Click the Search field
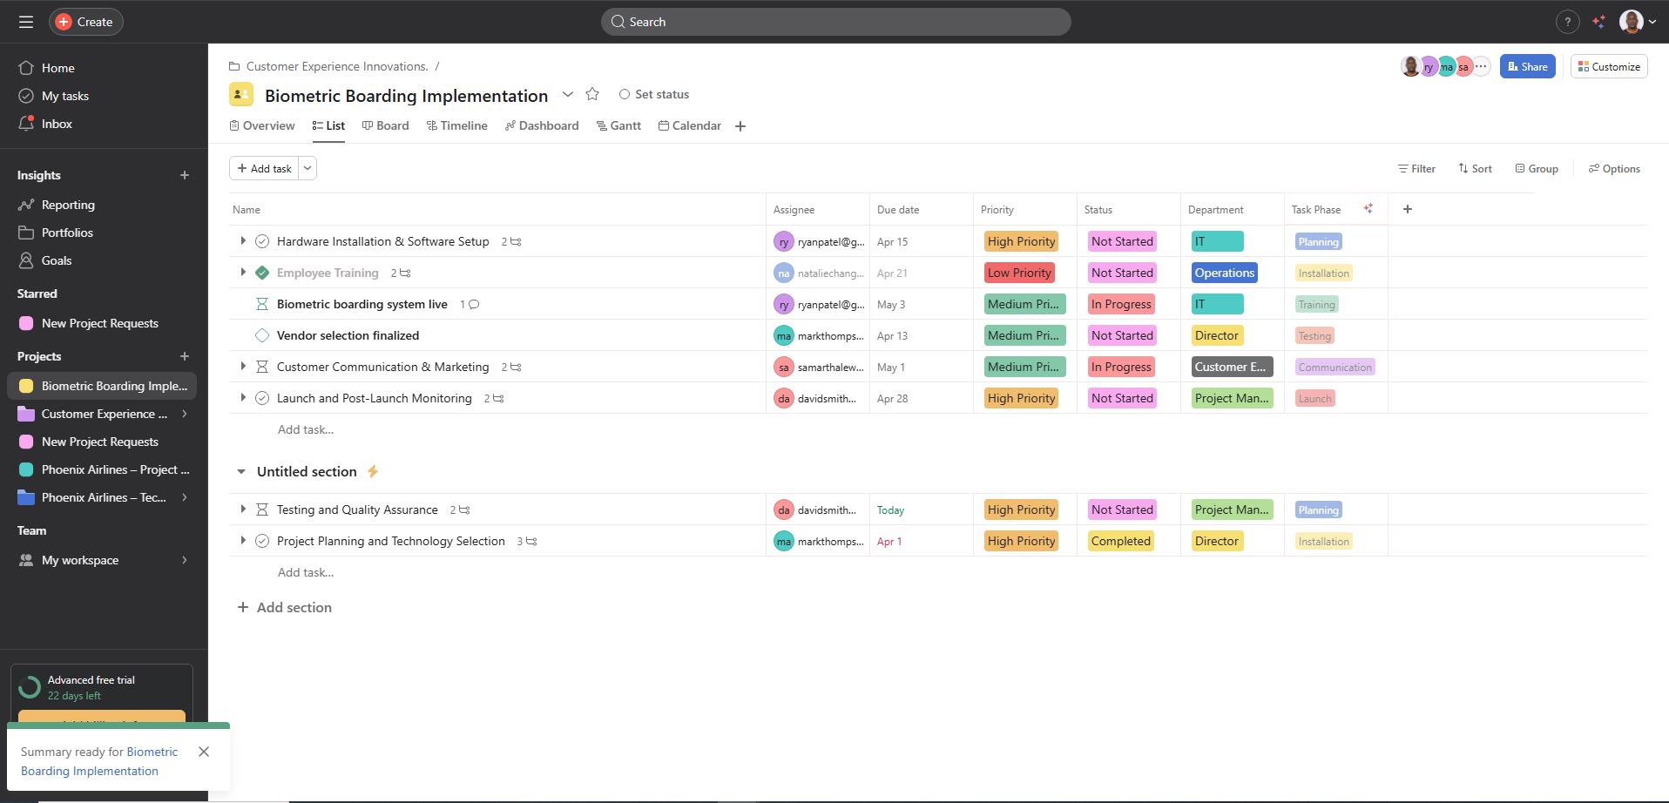This screenshot has width=1669, height=803. (835, 22)
